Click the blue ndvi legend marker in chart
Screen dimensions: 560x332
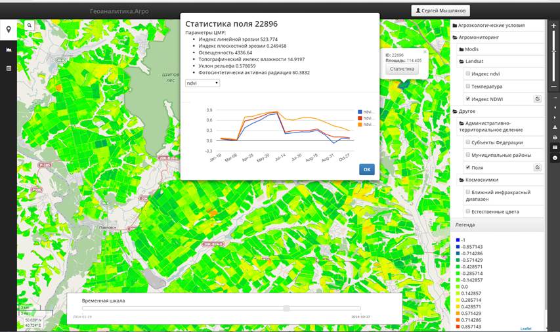pyautogui.click(x=360, y=112)
